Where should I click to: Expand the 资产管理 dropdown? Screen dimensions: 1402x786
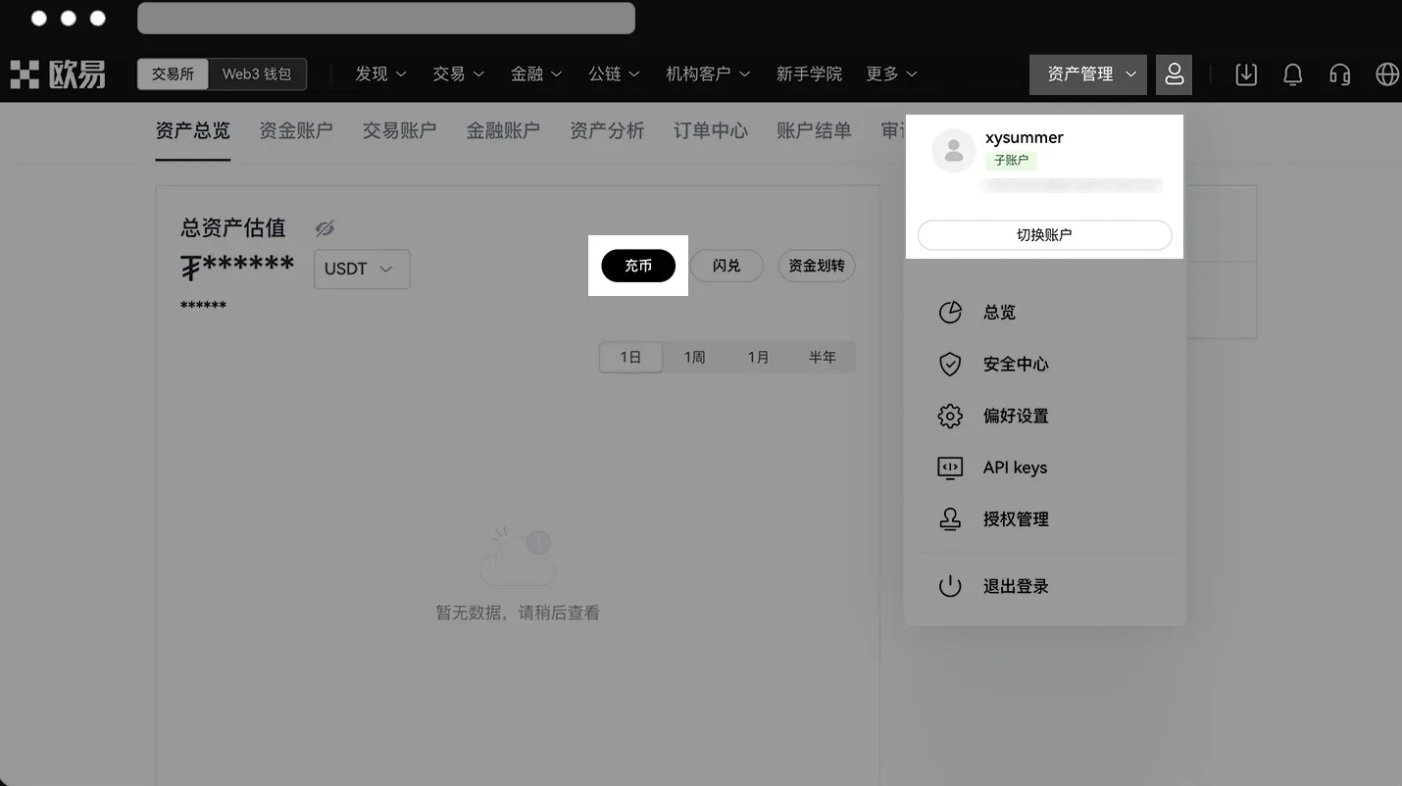click(1087, 74)
